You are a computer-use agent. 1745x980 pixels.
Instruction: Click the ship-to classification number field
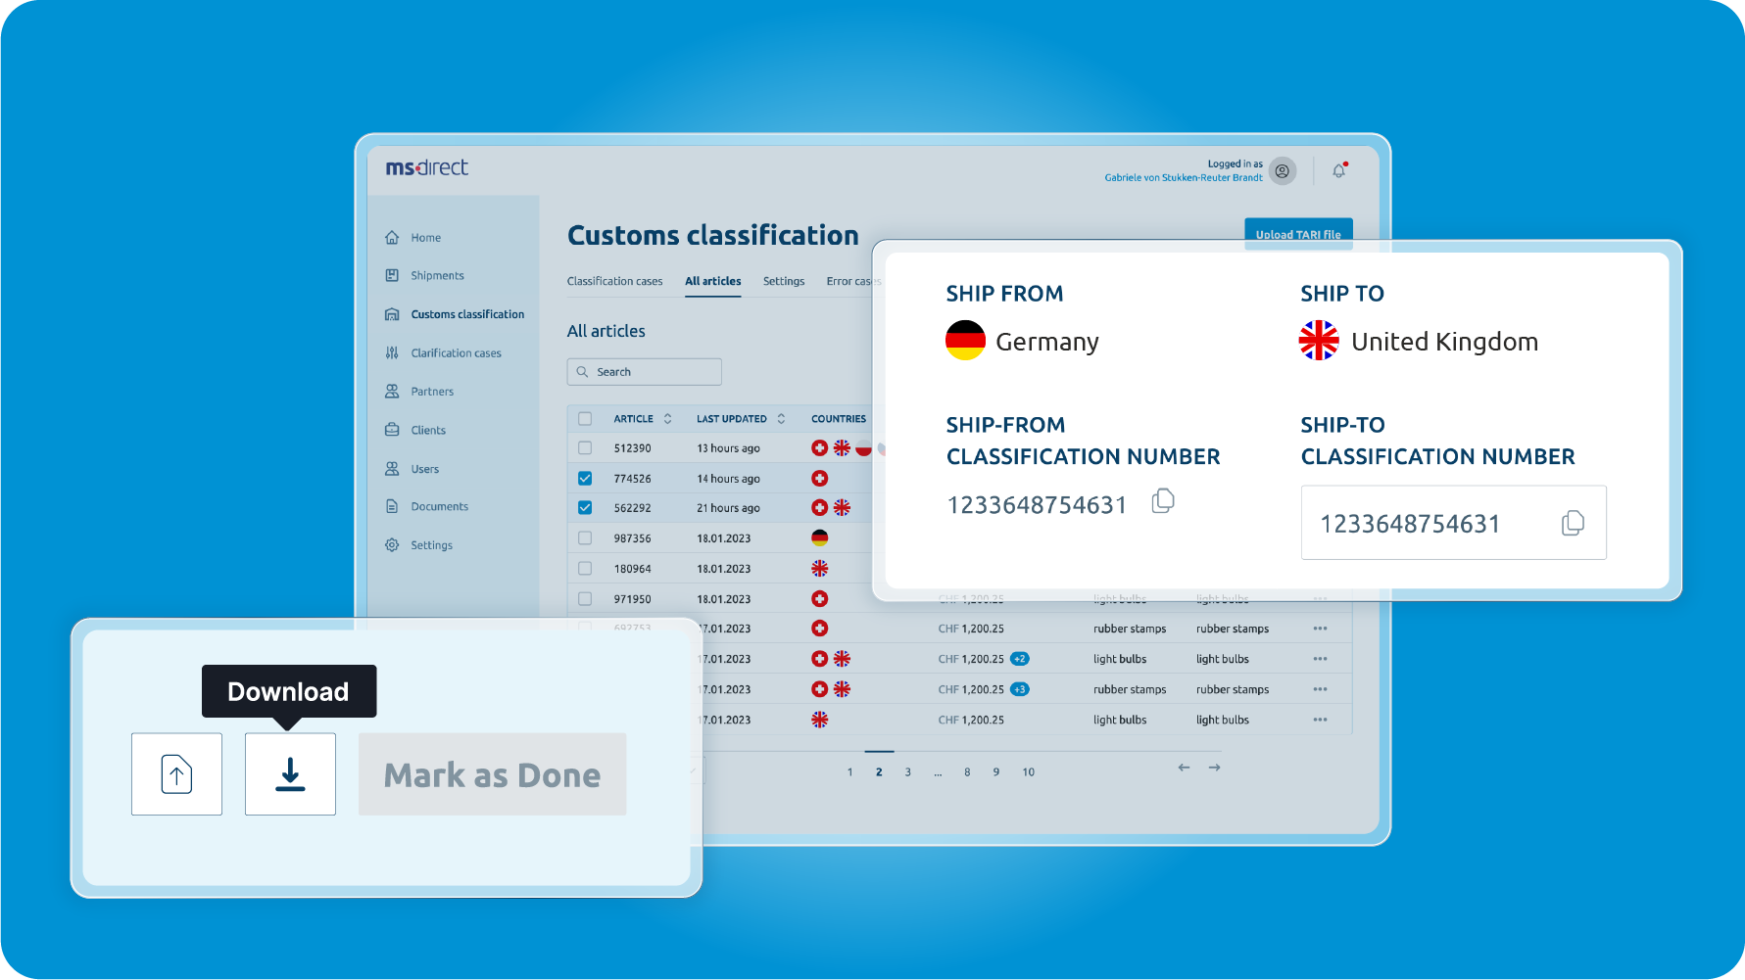(x=1454, y=523)
